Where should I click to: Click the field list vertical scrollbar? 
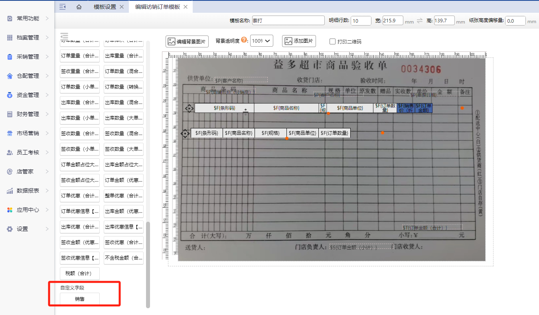(148, 263)
